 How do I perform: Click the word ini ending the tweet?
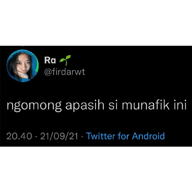tap(180, 105)
